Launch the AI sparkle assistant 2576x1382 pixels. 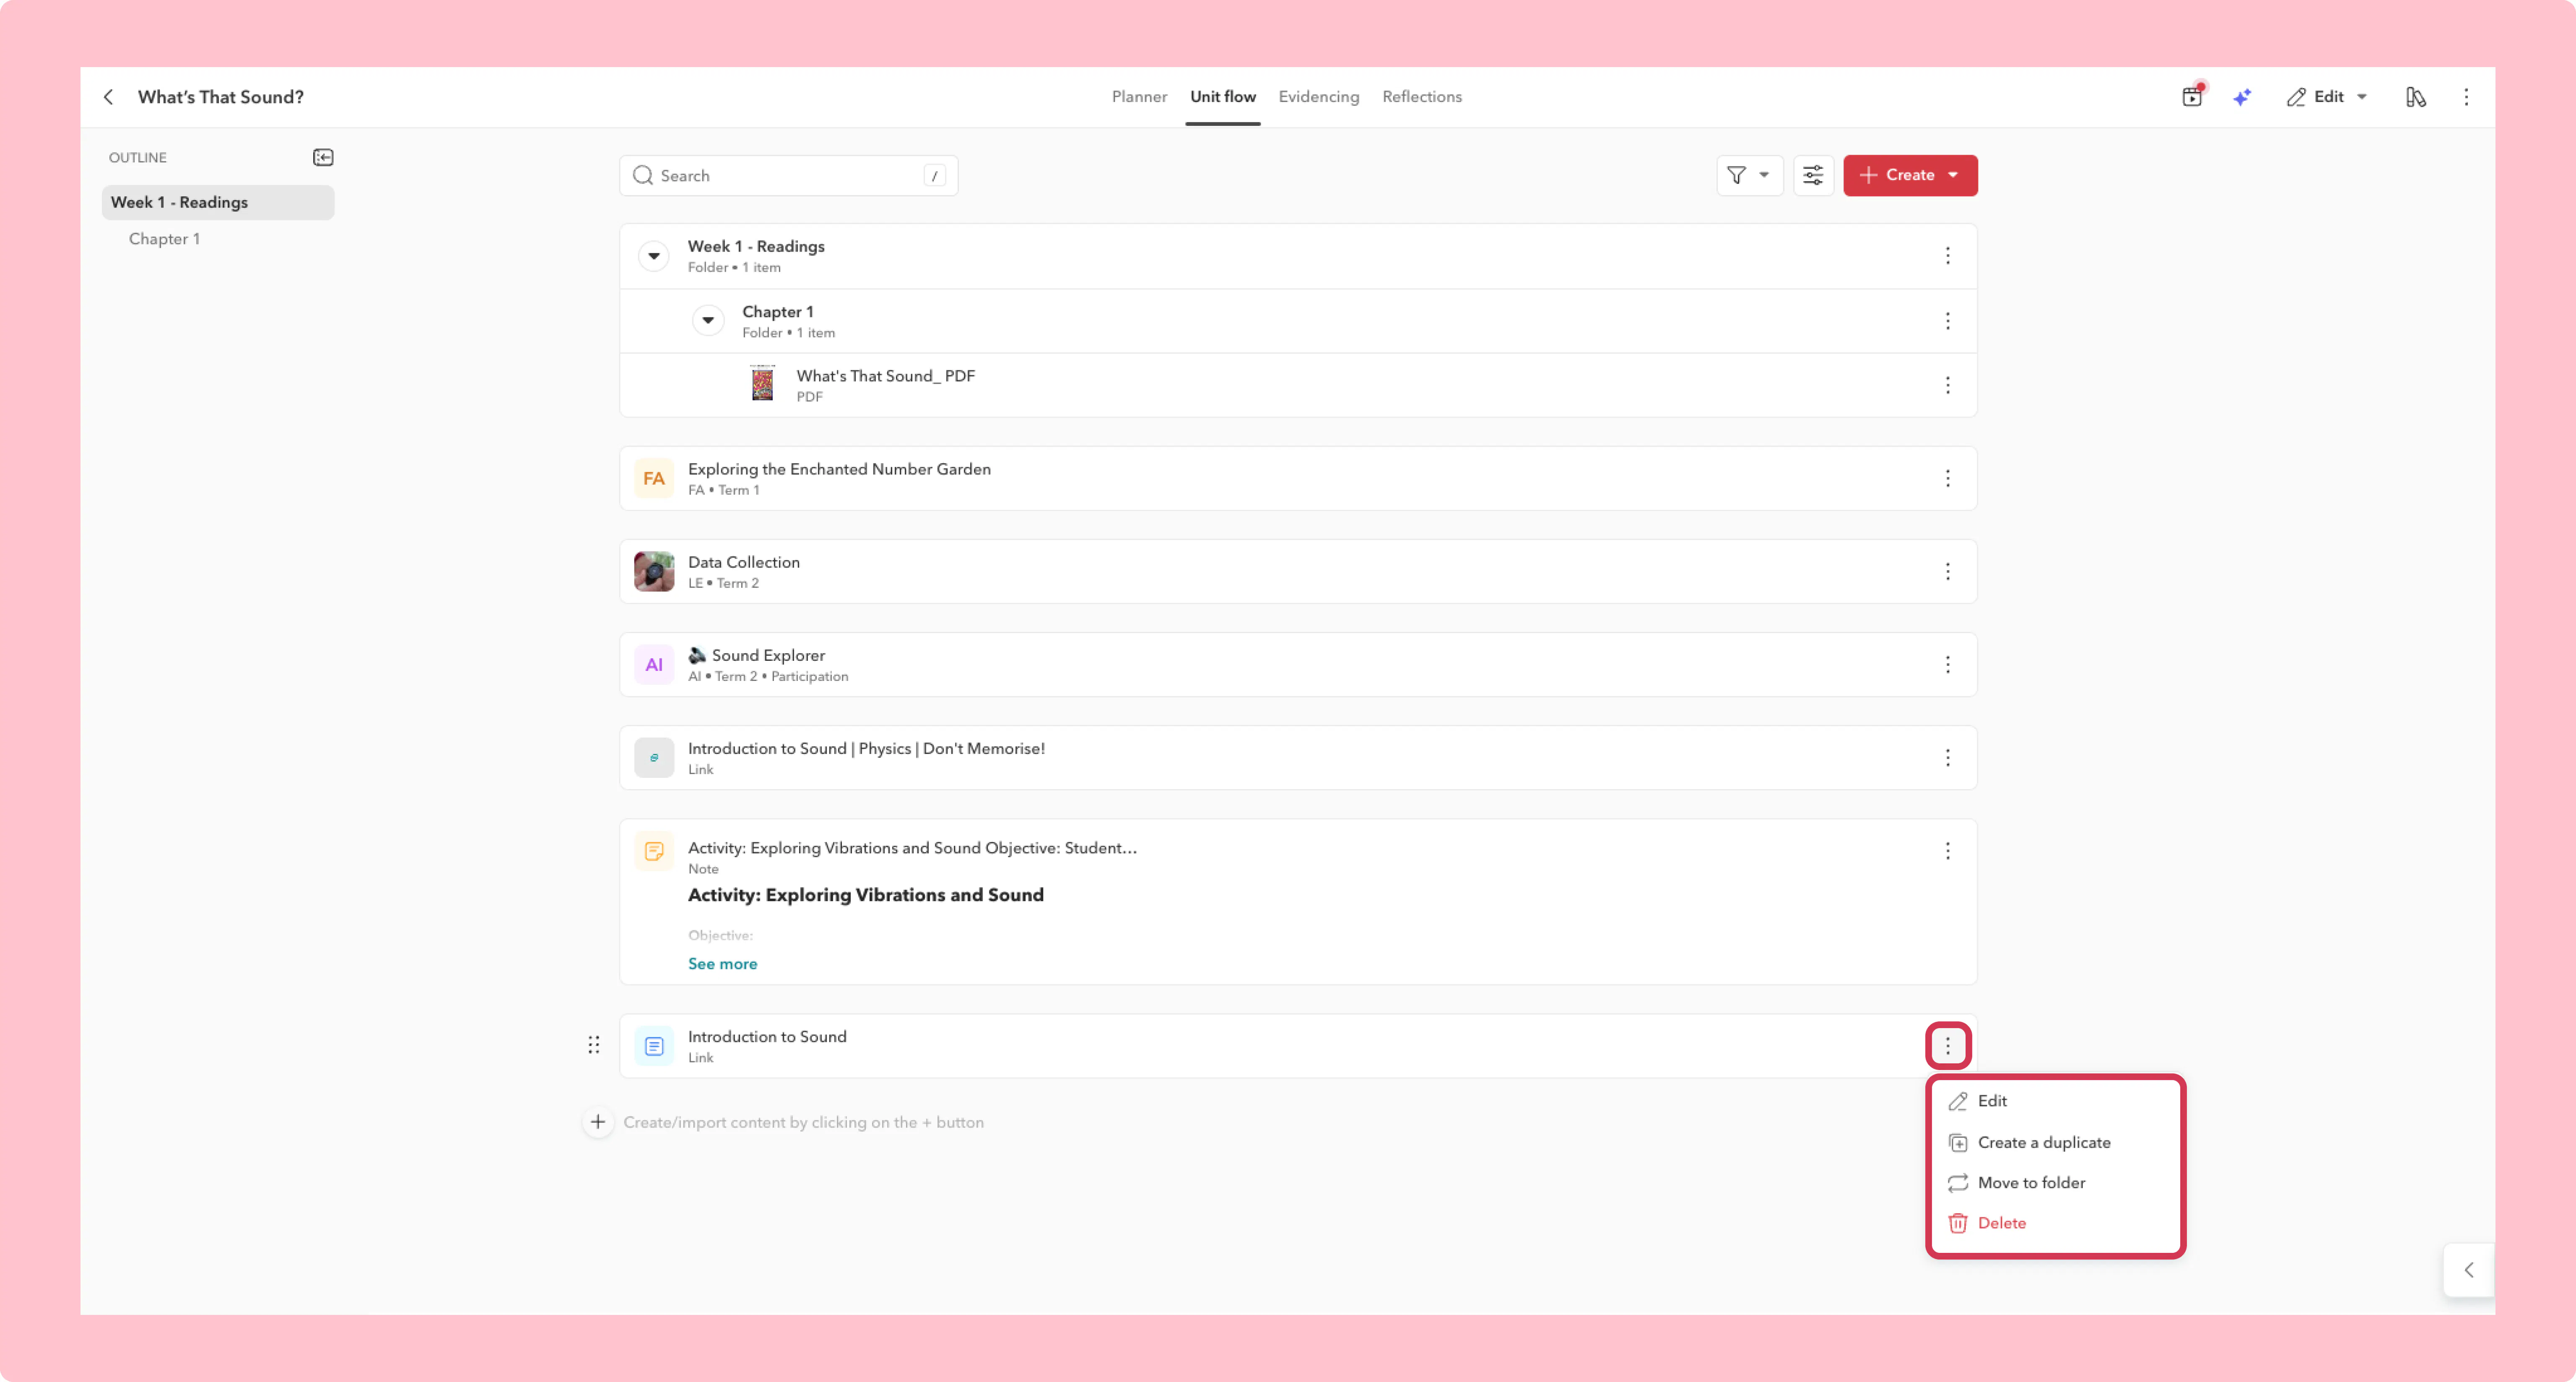[2242, 97]
